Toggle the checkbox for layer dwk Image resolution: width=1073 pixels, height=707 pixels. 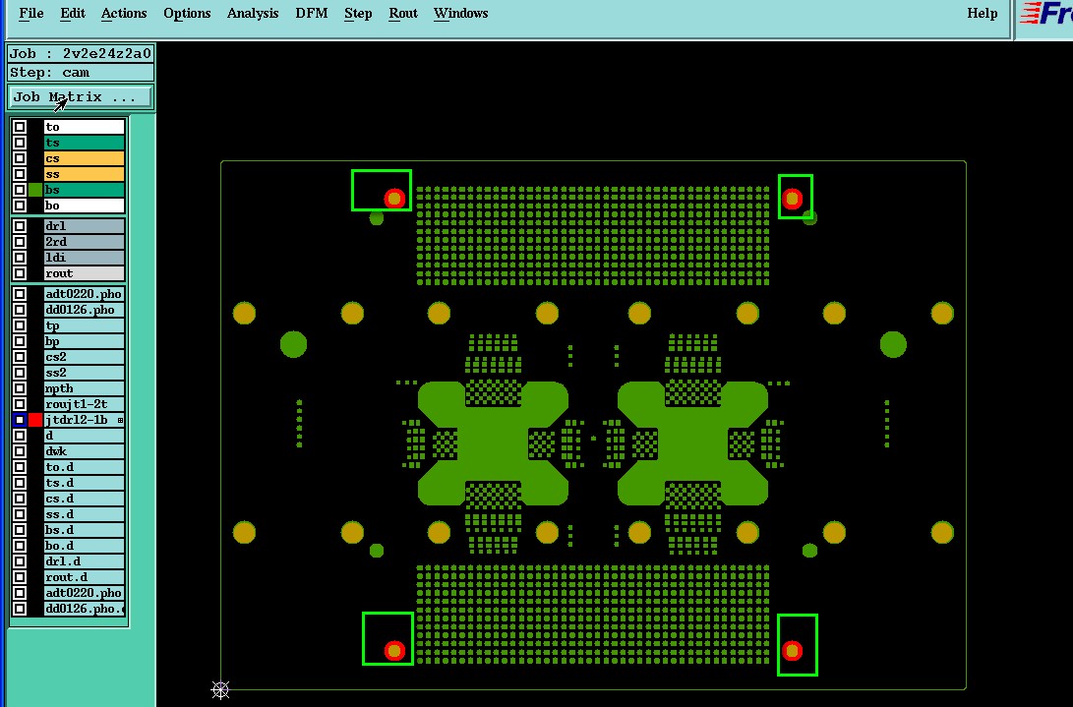pos(20,451)
